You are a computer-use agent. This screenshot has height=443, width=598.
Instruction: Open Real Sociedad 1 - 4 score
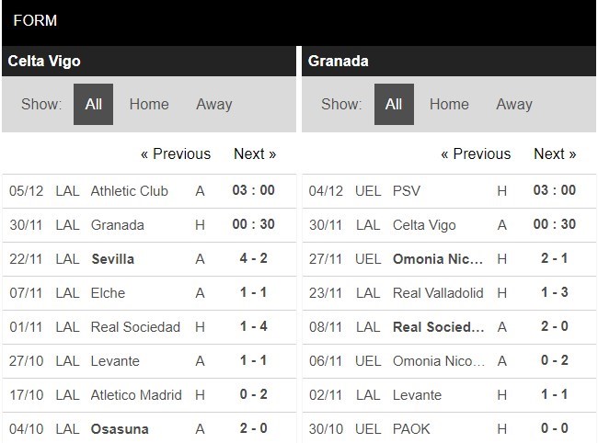click(254, 327)
